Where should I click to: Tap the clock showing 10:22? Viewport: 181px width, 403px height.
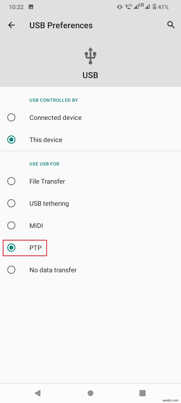point(17,7)
